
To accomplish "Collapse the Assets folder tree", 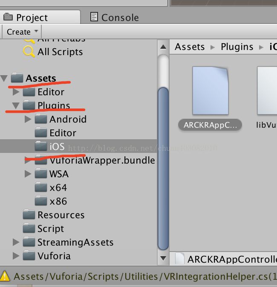I will 4,78.
